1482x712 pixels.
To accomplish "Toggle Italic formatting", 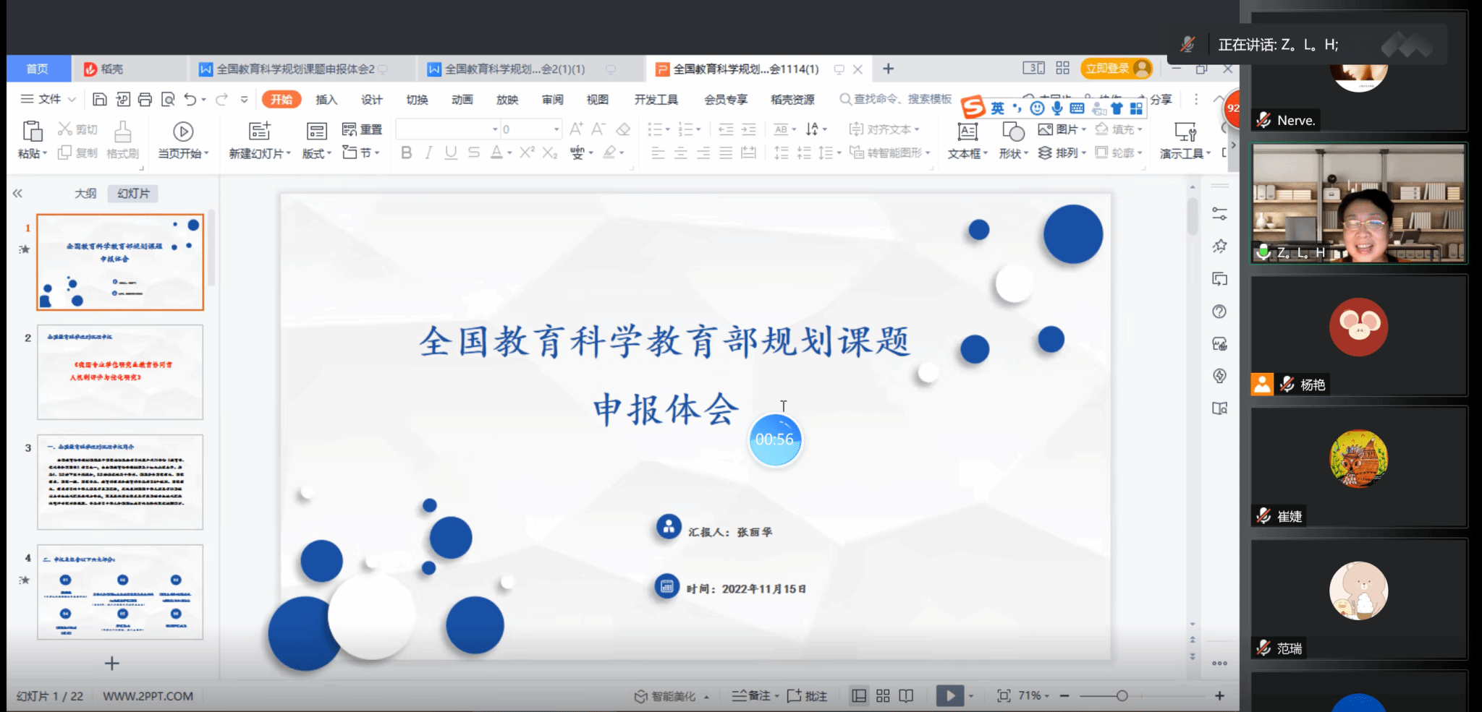I will pyautogui.click(x=428, y=153).
